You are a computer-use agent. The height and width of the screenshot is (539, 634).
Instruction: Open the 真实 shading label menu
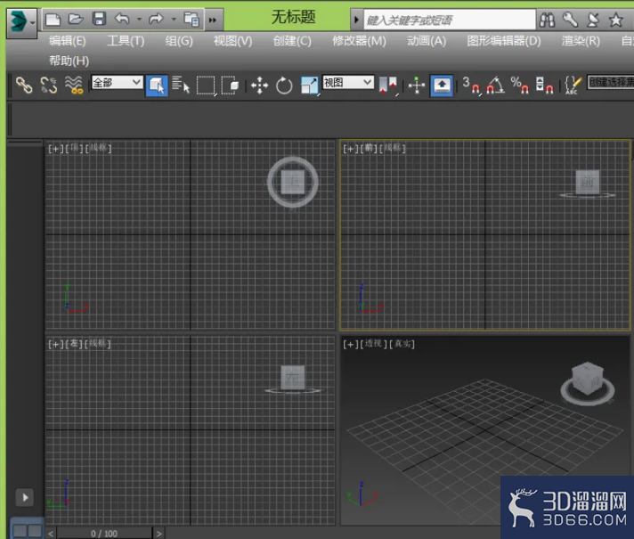[x=402, y=344]
